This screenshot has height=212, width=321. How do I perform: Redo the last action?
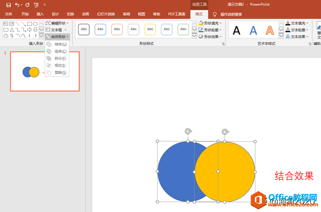28,5
